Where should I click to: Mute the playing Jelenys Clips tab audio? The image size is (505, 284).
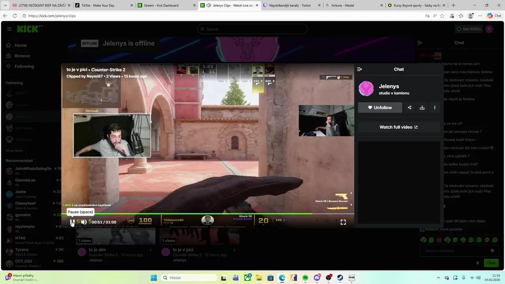click(209, 6)
